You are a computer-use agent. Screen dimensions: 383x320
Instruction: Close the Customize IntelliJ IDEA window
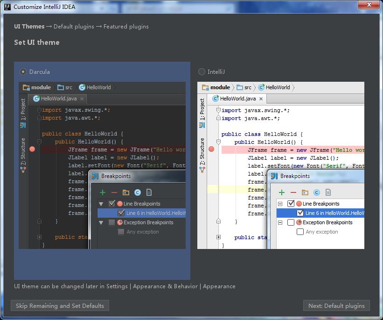[x=369, y=5]
